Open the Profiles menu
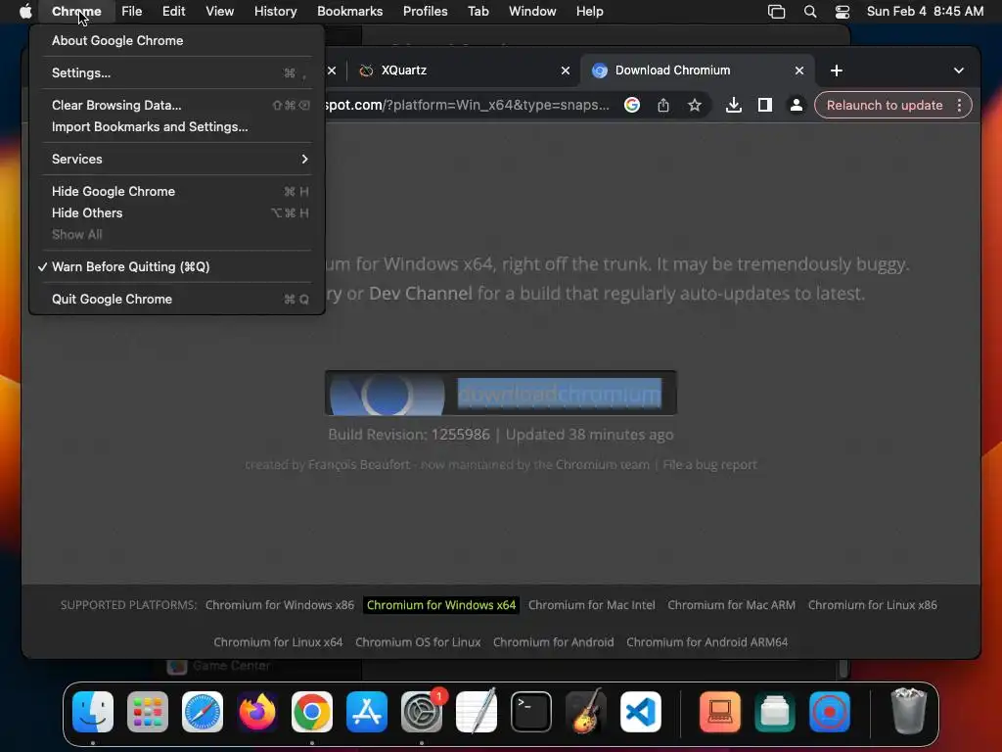 click(x=425, y=12)
